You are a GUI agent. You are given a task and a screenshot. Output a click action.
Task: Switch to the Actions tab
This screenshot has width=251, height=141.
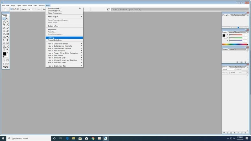point(232,50)
